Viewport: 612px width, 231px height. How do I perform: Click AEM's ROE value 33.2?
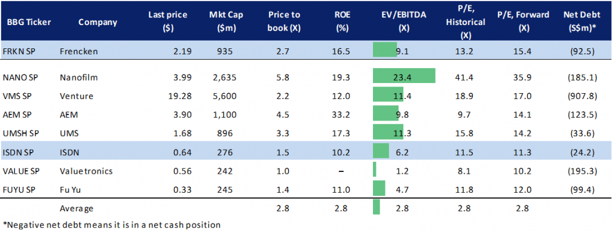(x=341, y=114)
